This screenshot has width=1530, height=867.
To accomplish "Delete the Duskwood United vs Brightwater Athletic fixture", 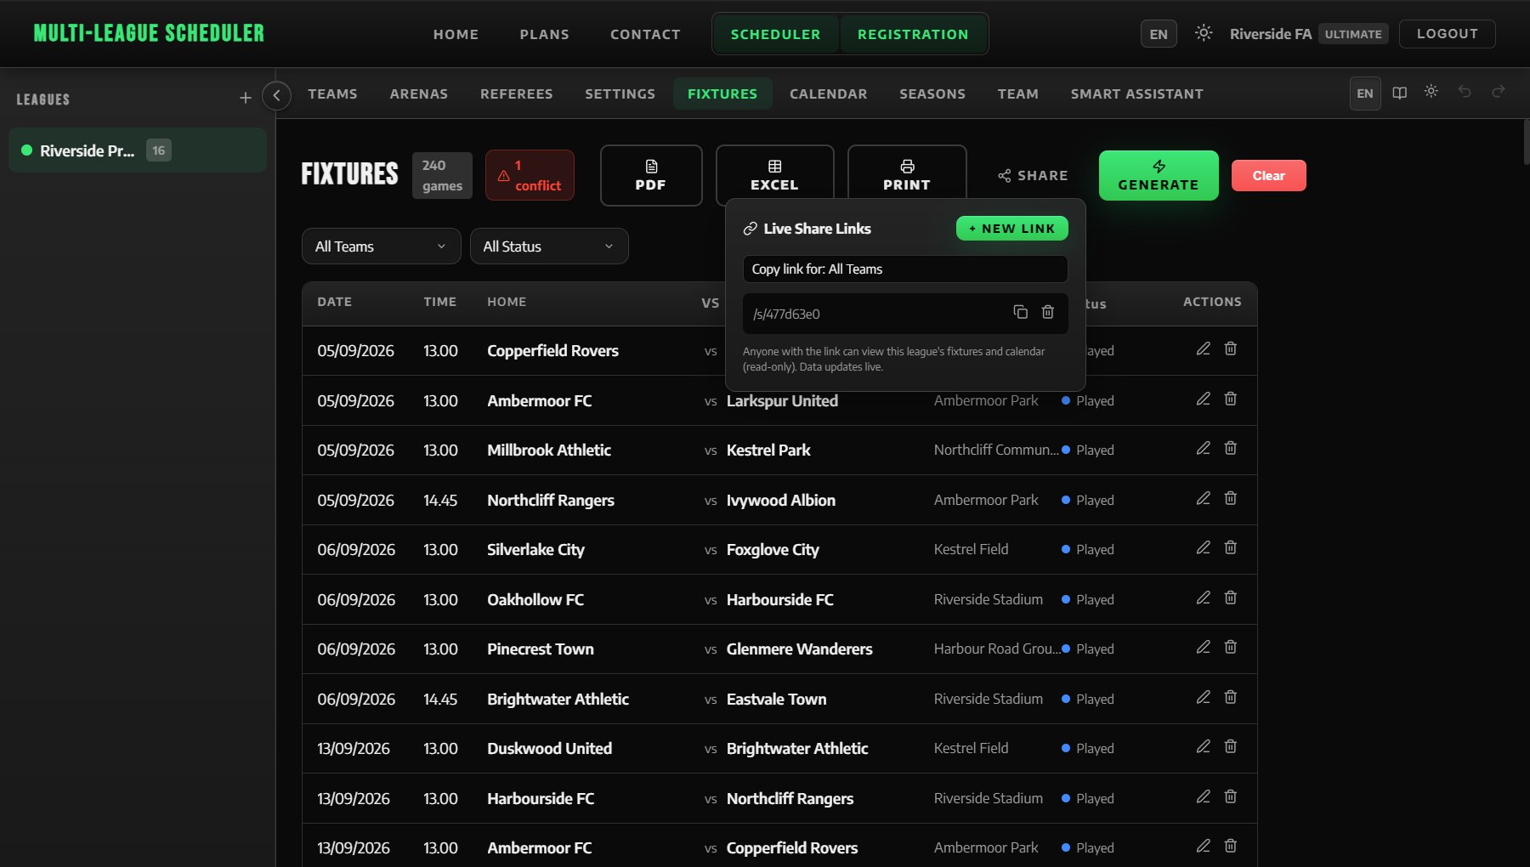I will (x=1230, y=747).
